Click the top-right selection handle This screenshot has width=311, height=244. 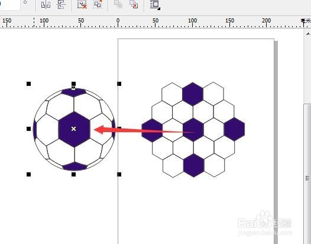pos(119,84)
